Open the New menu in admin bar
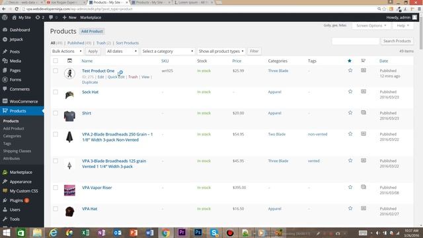Screen dimensions: 423x238 point(69,18)
